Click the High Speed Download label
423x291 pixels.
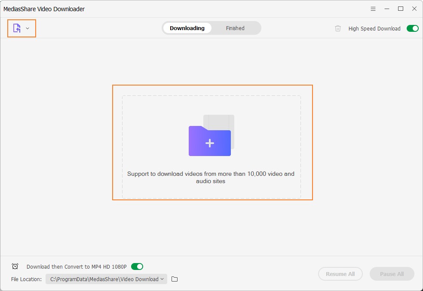[x=374, y=29]
